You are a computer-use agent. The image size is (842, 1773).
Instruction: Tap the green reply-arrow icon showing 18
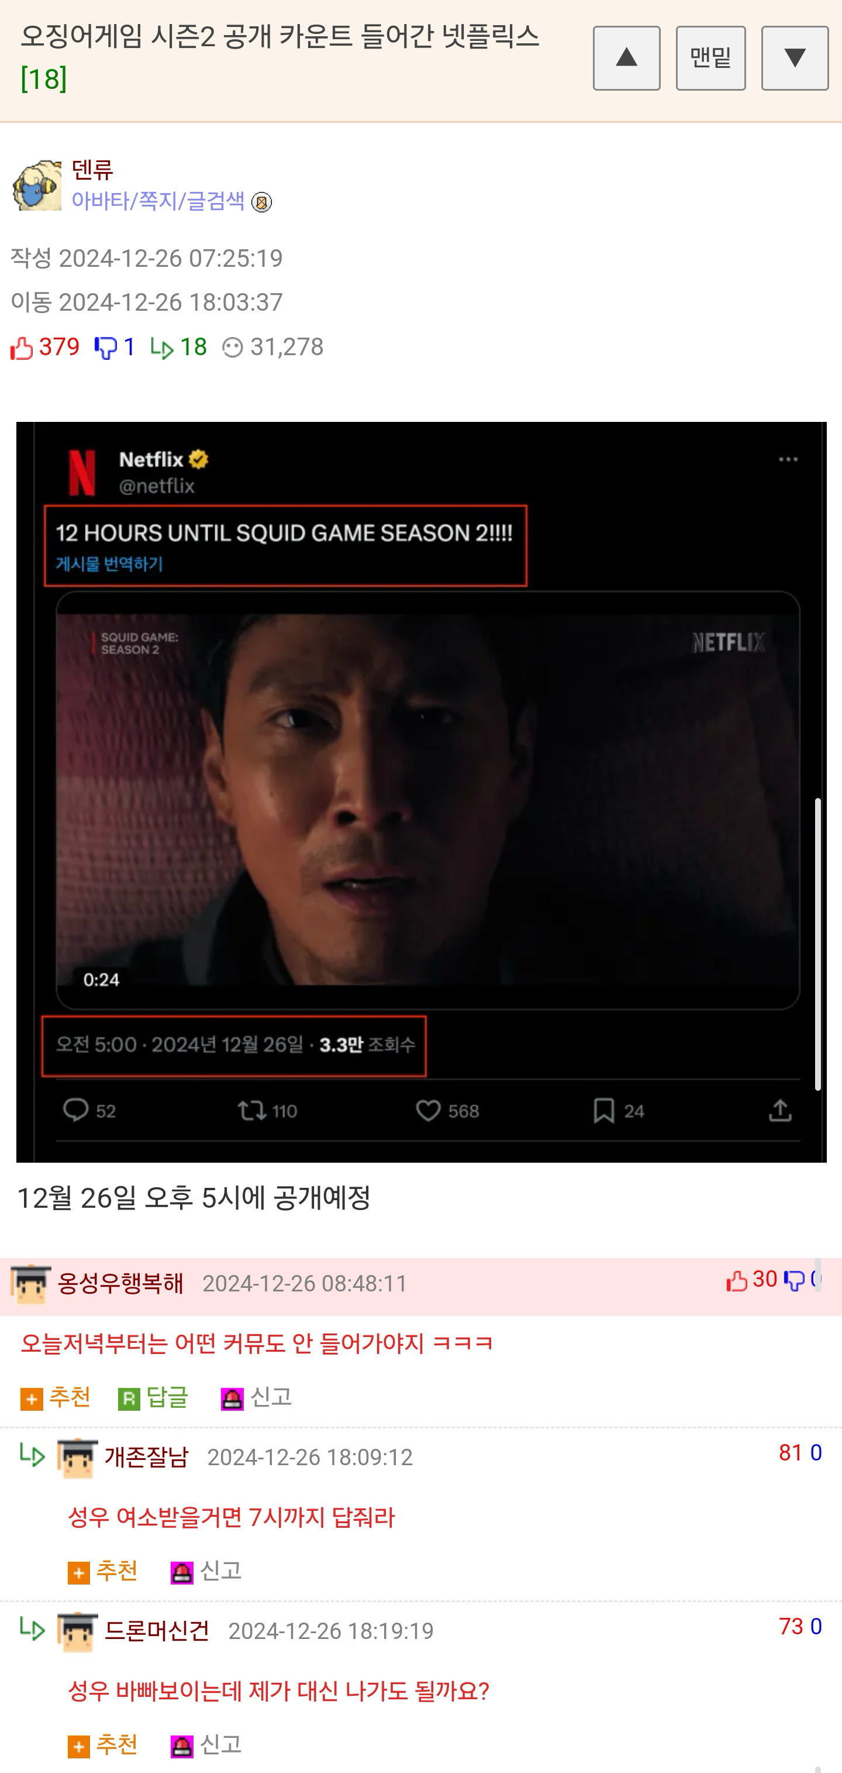[161, 348]
